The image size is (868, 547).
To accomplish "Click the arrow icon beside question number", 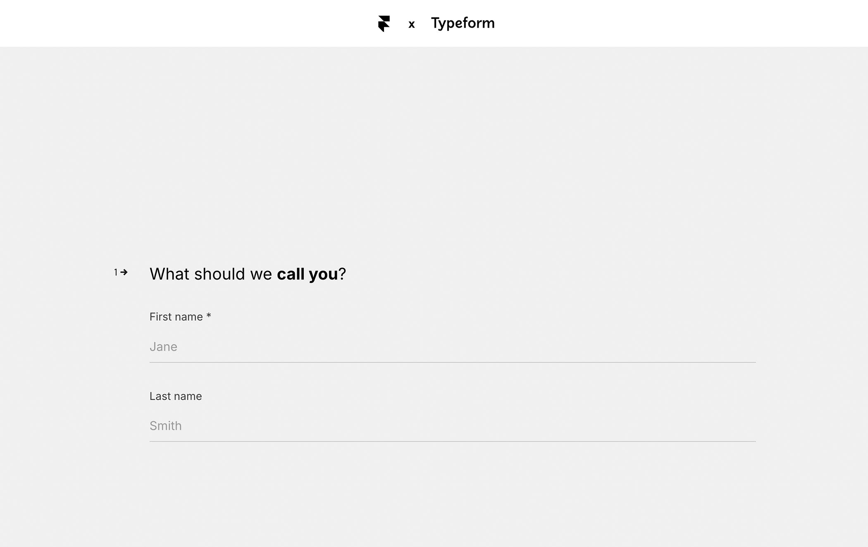I will (x=124, y=272).
